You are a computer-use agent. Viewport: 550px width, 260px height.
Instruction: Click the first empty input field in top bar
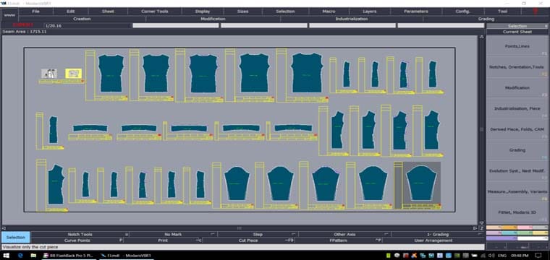[x=176, y=25]
